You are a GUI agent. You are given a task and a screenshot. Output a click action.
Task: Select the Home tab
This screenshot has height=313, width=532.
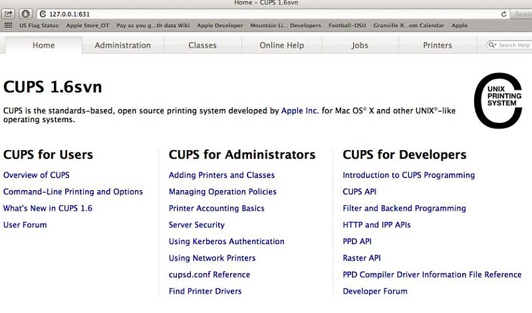[x=44, y=45]
